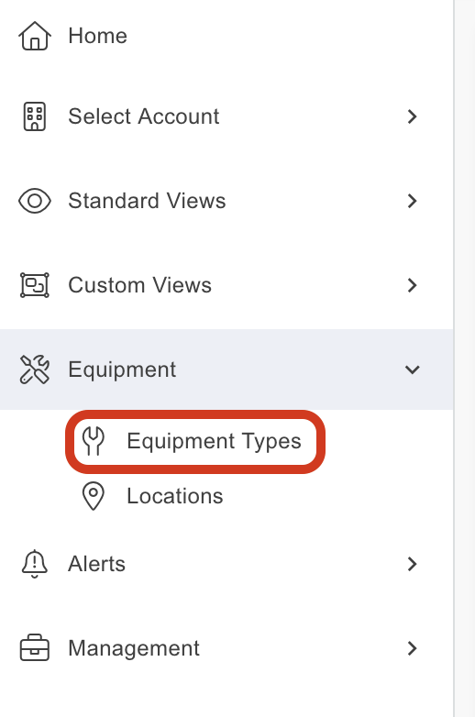The width and height of the screenshot is (475, 717).
Task: Click the Management briefcase icon
Action: (x=35, y=648)
